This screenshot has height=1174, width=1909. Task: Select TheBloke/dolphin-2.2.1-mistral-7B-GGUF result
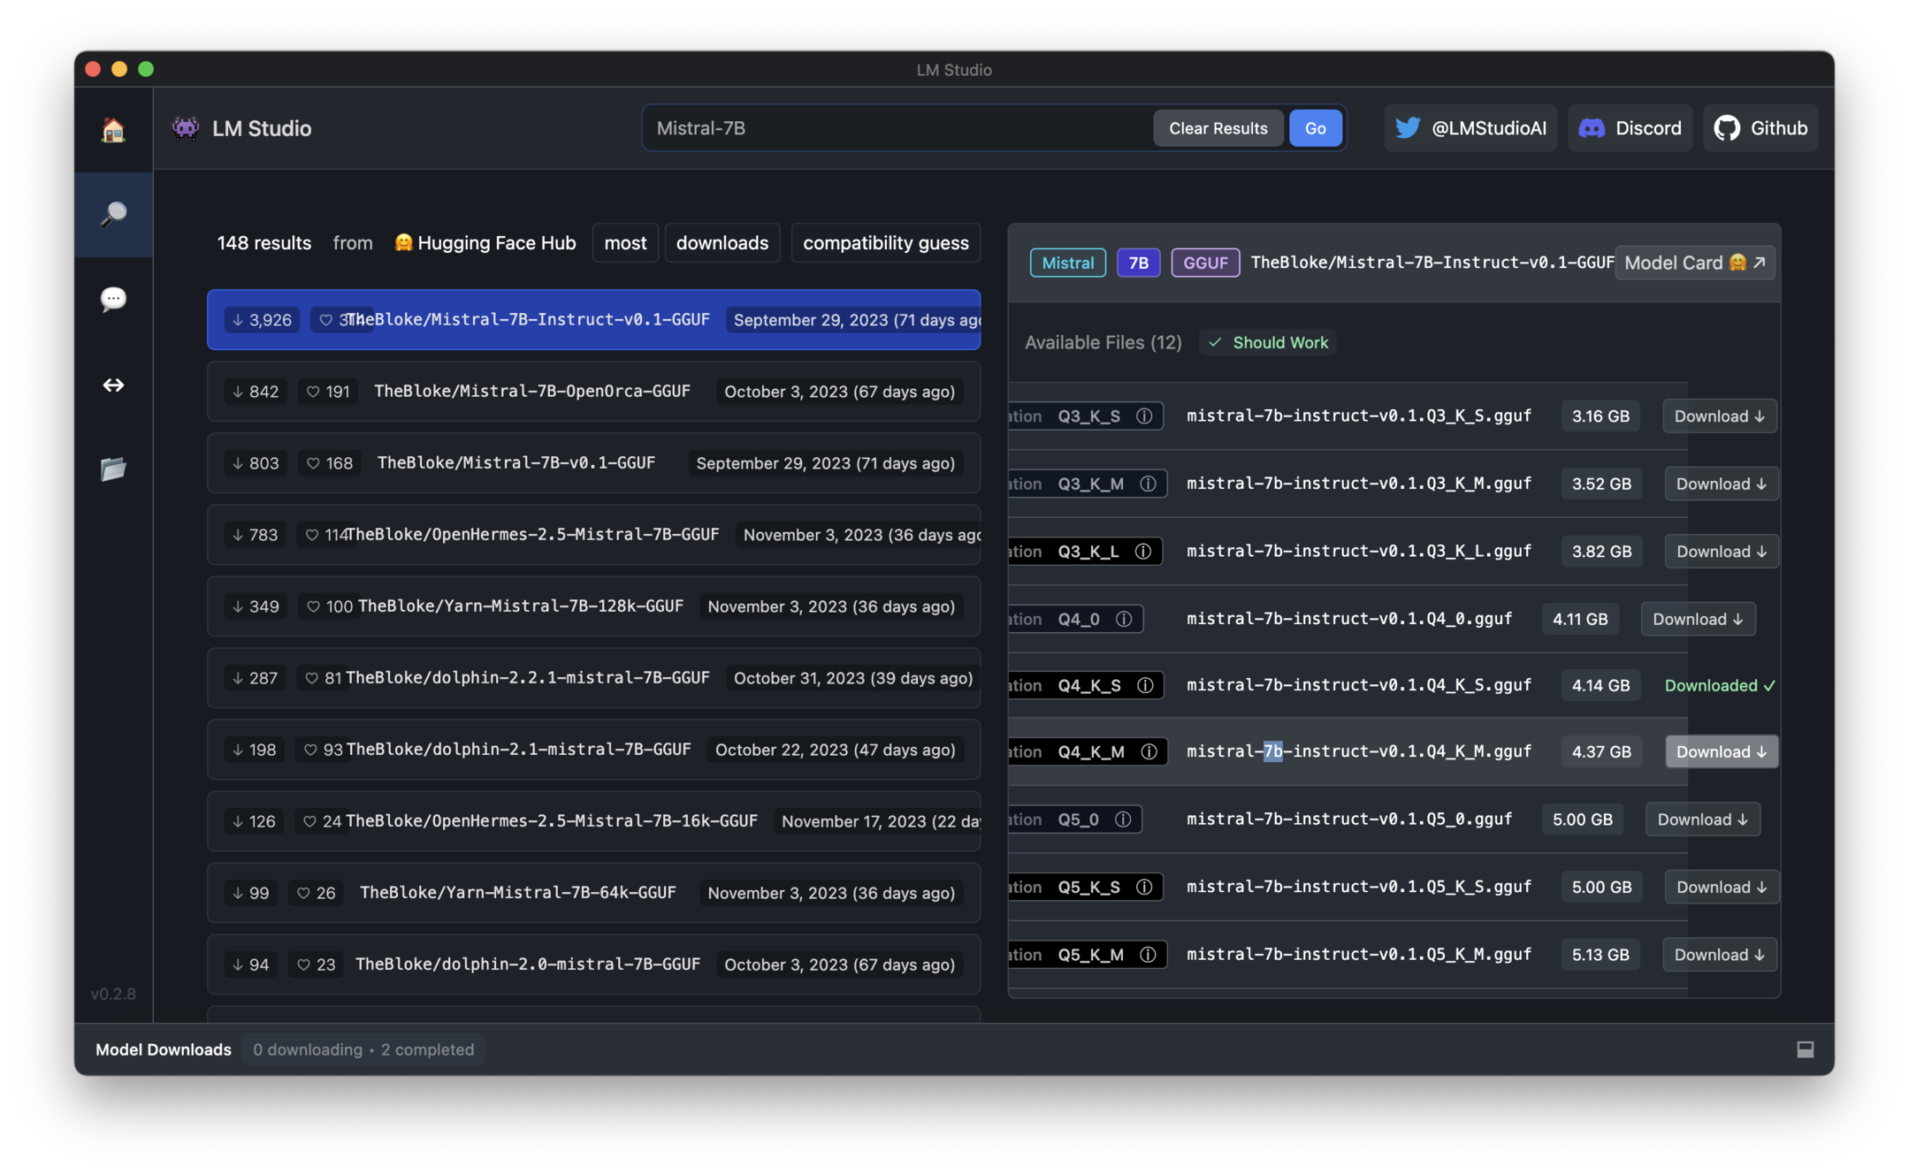pyautogui.click(x=593, y=677)
